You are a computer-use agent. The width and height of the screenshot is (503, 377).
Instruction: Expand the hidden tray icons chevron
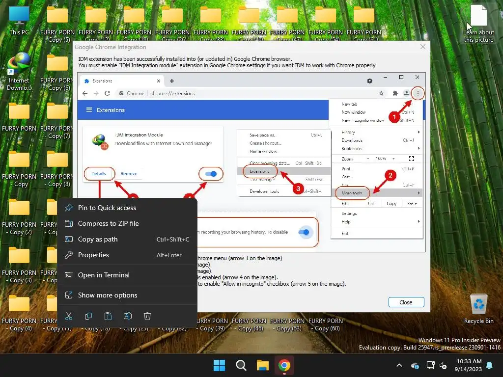click(x=399, y=365)
